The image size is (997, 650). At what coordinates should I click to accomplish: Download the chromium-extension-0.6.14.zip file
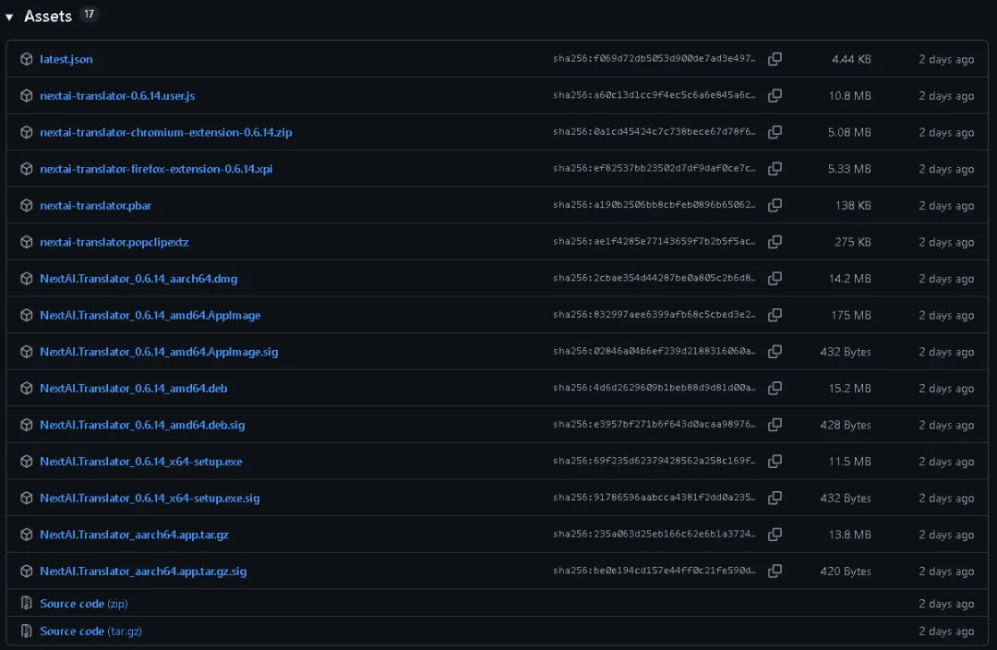pyautogui.click(x=166, y=132)
